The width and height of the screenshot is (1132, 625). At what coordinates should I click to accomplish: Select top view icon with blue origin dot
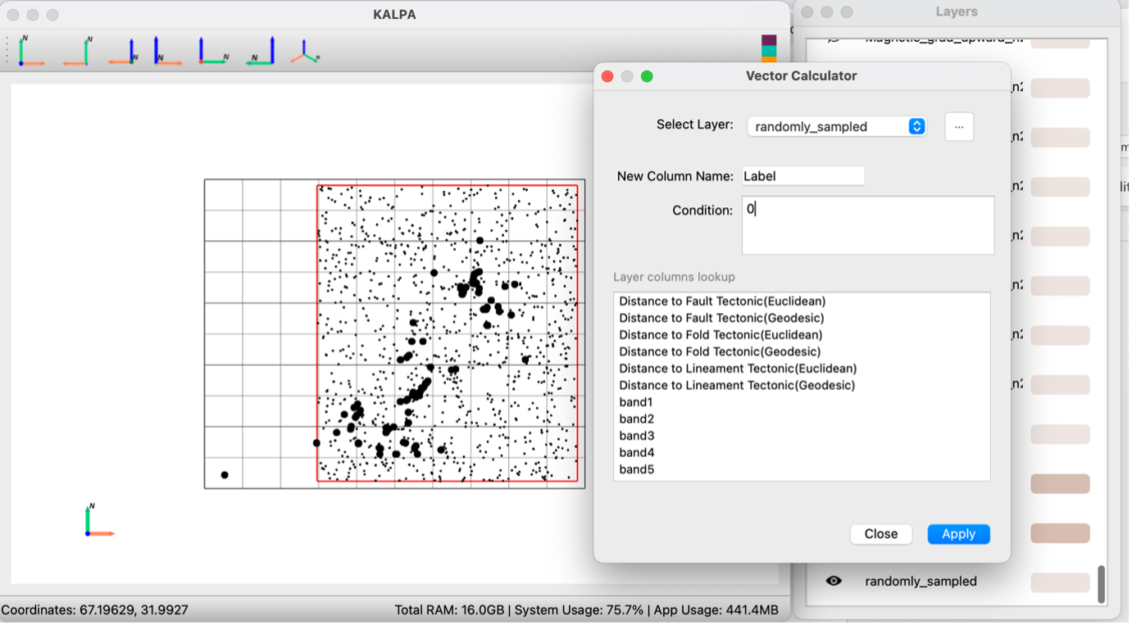(31, 51)
